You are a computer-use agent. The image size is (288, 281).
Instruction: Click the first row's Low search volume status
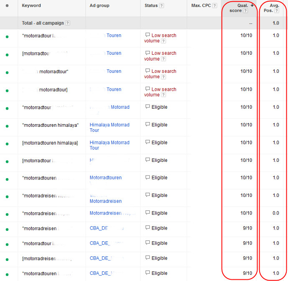coord(164,36)
